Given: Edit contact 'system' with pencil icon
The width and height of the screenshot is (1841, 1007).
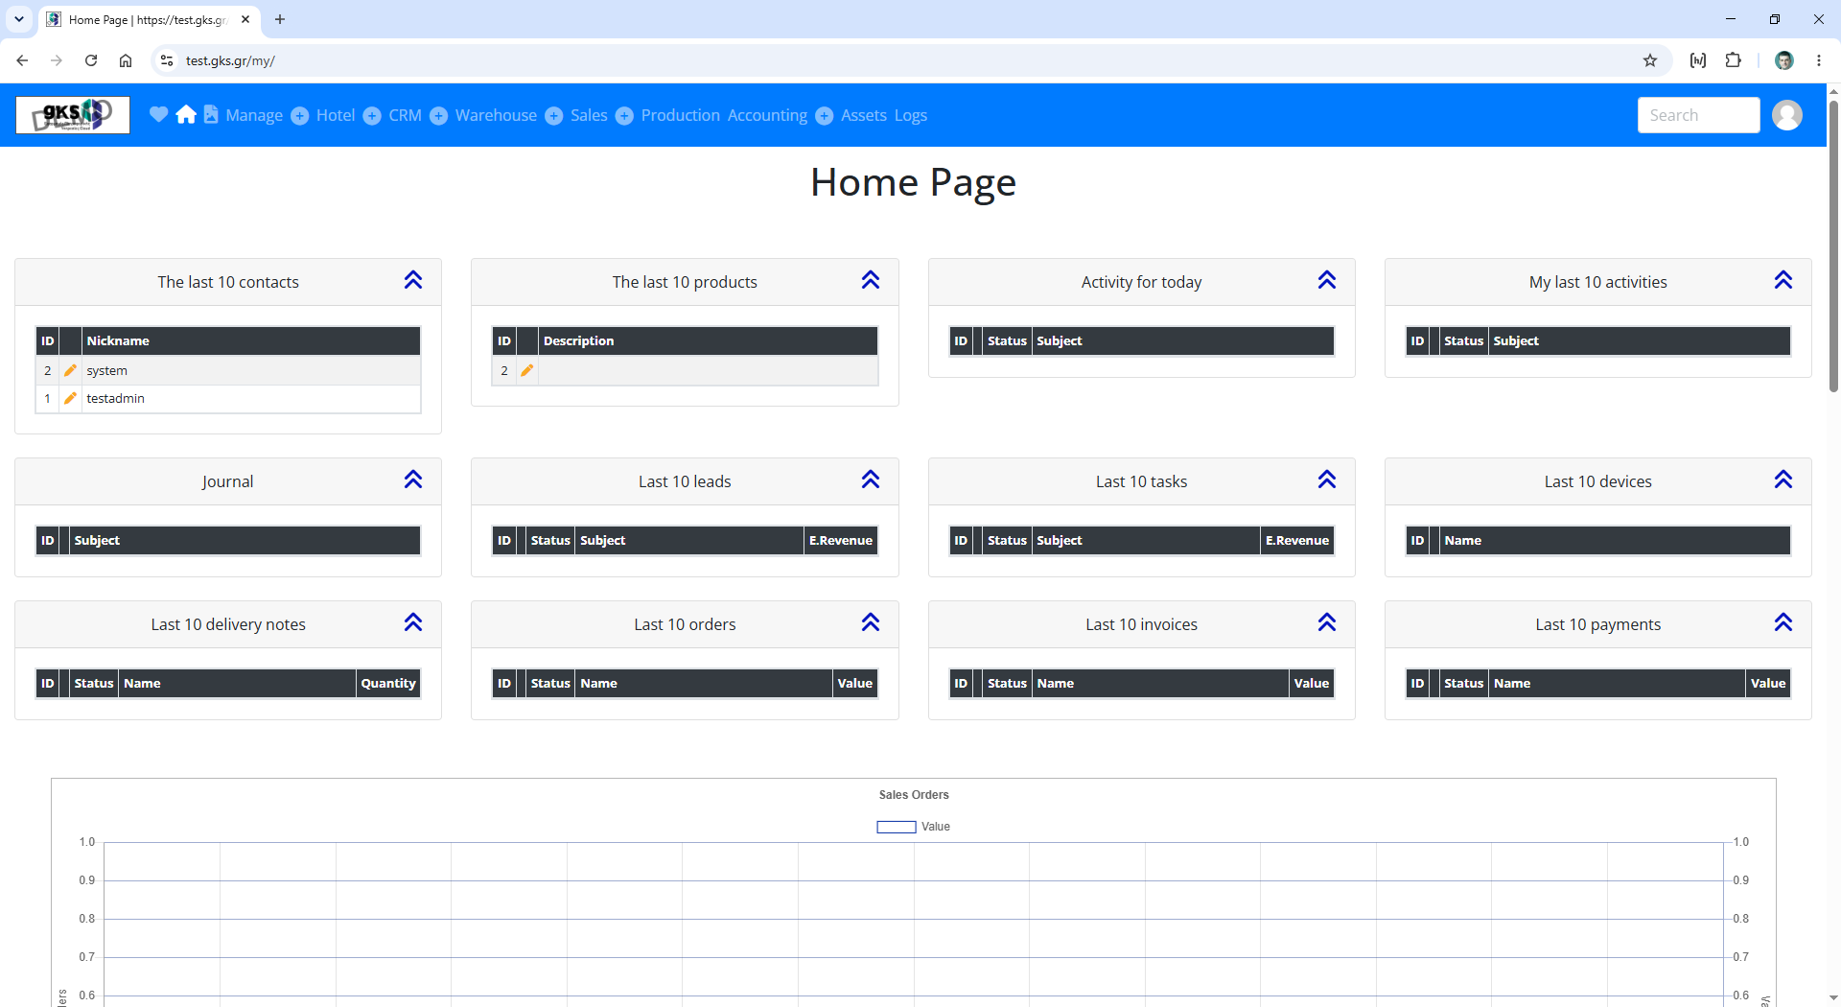Looking at the screenshot, I should coord(70,370).
